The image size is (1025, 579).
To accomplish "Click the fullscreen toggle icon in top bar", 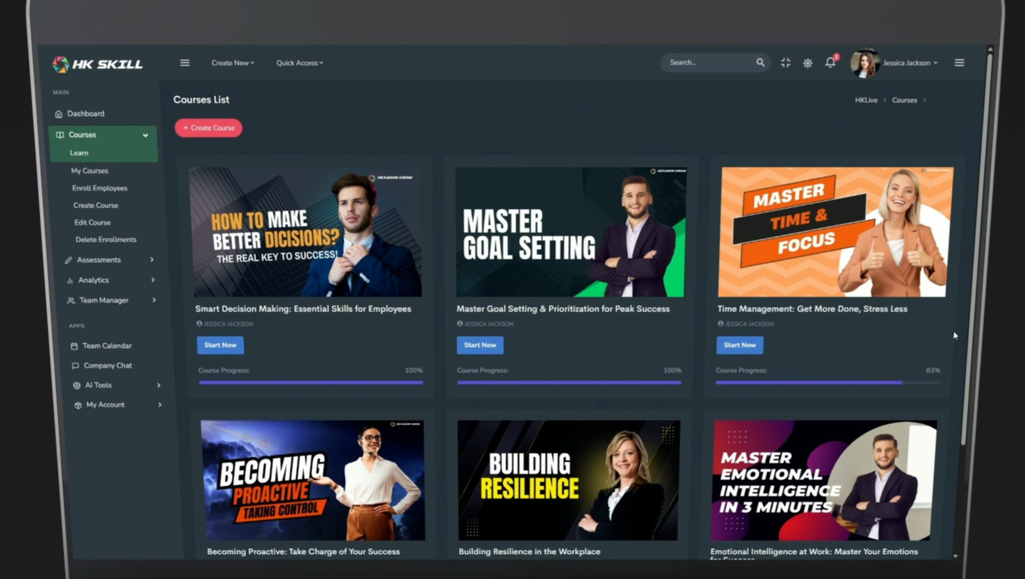I will coord(785,62).
